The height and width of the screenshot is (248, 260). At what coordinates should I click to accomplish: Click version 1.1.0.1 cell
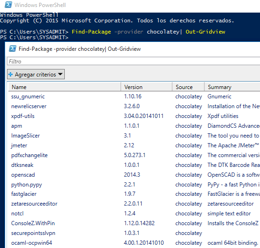pos(131,126)
